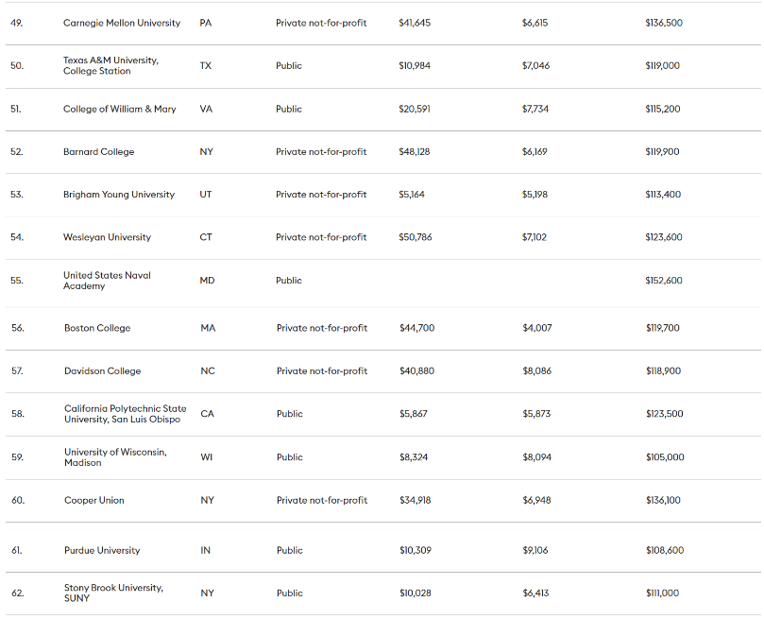Select California Polytechnic State University entry
764x619 pixels.
[x=125, y=414]
